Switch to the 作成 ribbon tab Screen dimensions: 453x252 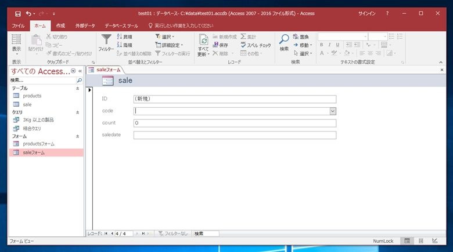tap(60, 25)
